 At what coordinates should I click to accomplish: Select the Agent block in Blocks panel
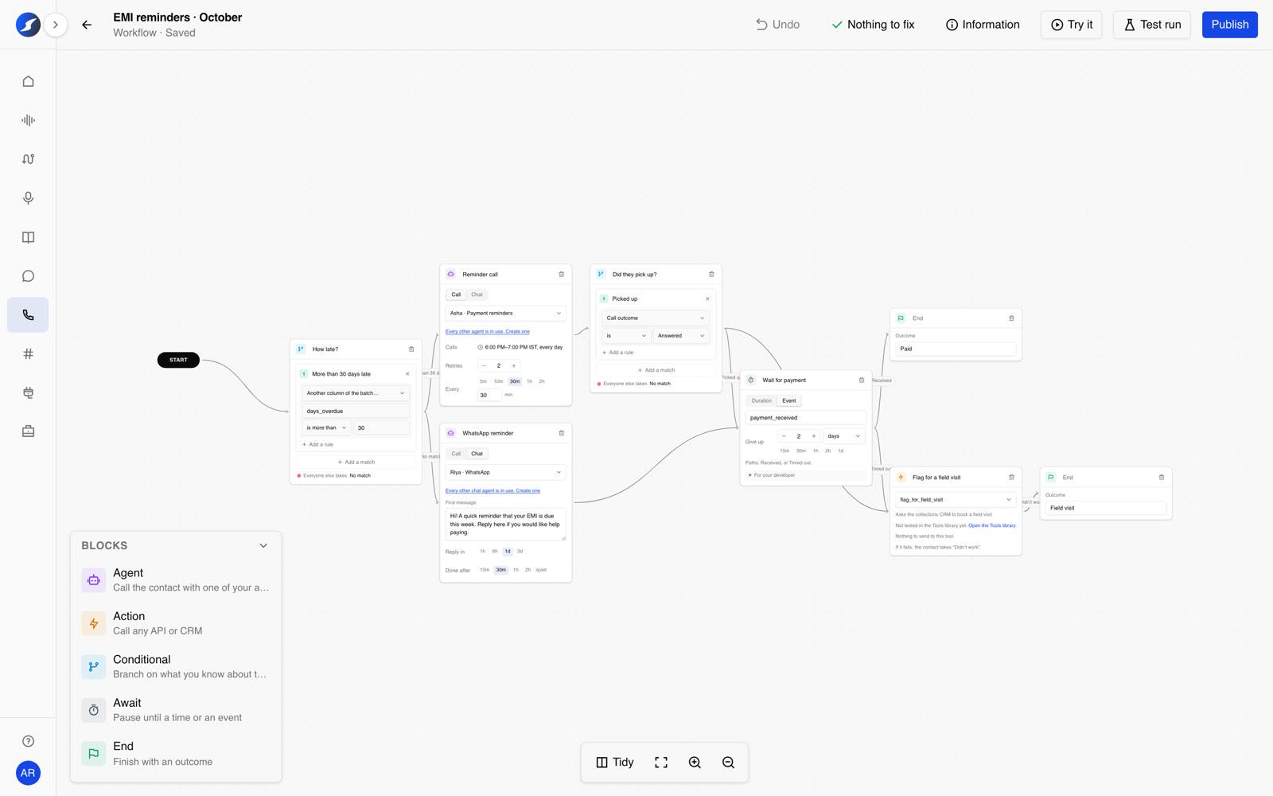(176, 580)
